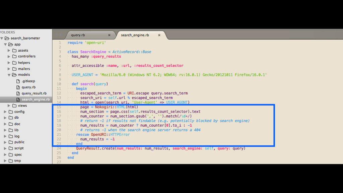
Task: Click the search_barometer folder icon
Action: tap(7, 38)
